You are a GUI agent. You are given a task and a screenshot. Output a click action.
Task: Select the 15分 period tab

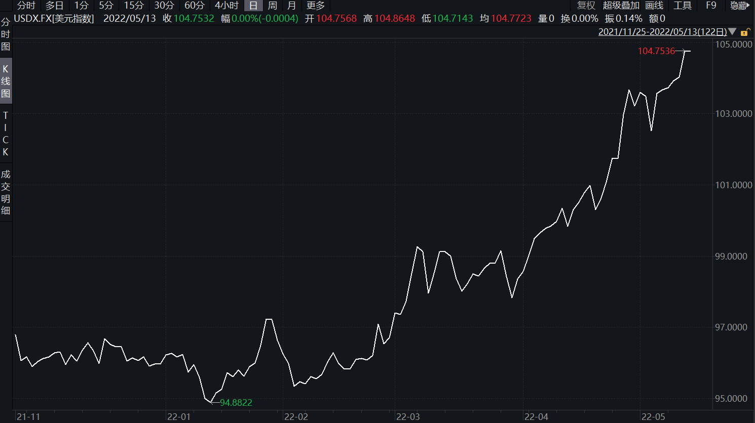(x=134, y=6)
